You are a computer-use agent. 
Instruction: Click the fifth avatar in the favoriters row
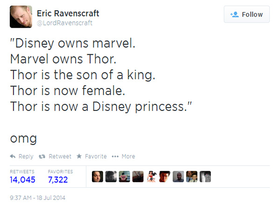pyautogui.click(x=152, y=176)
